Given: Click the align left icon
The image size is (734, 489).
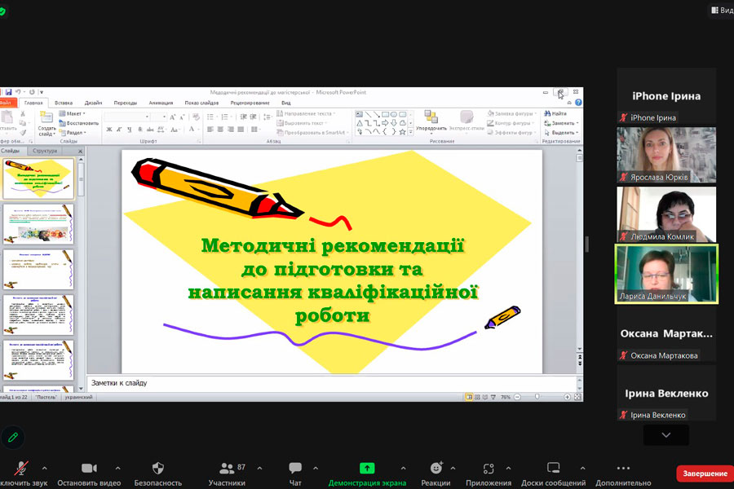Looking at the screenshot, I should point(210,129).
